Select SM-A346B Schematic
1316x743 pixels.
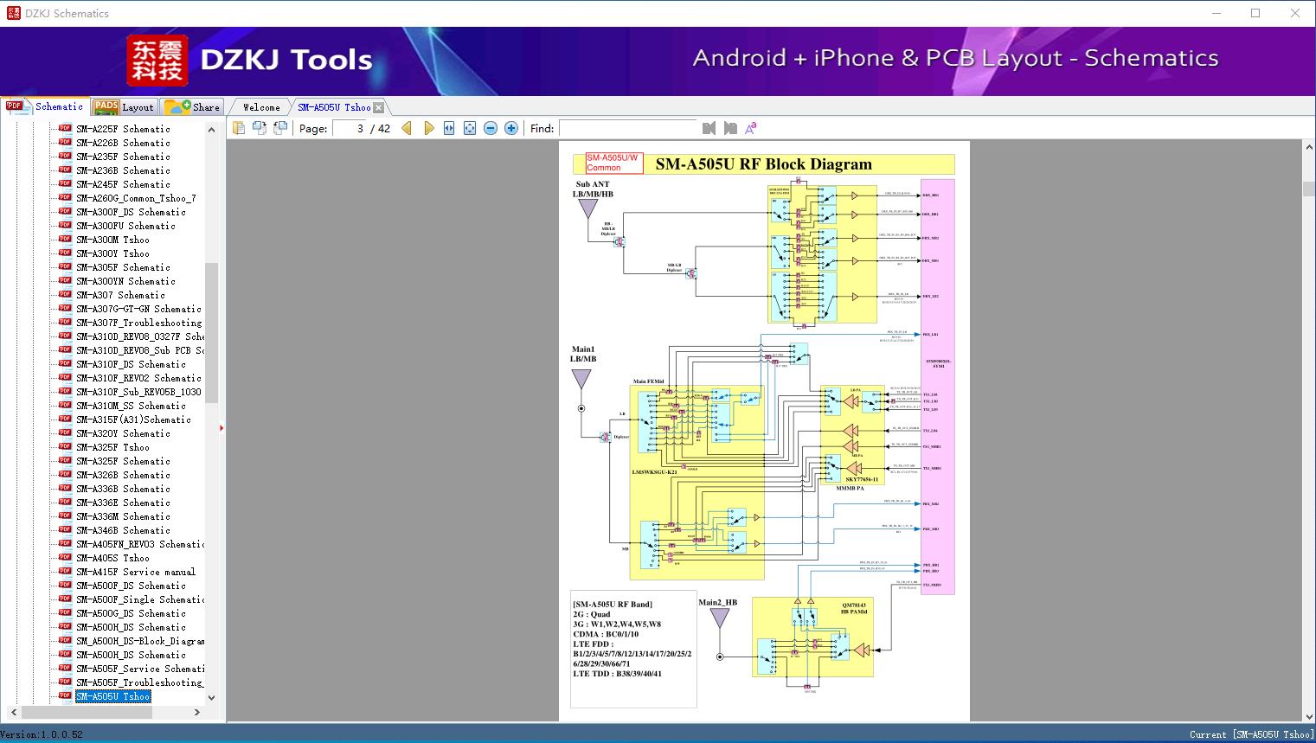pos(123,530)
